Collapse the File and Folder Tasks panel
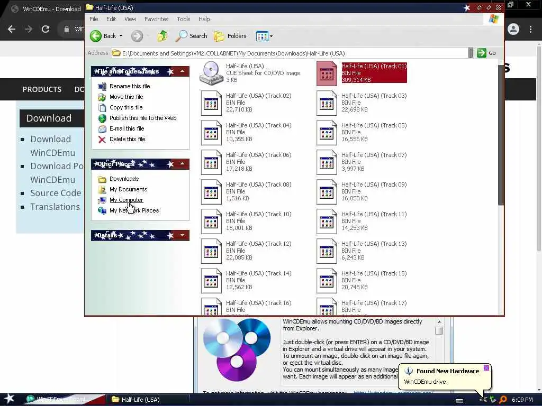This screenshot has height=406, width=542. pyautogui.click(x=182, y=71)
